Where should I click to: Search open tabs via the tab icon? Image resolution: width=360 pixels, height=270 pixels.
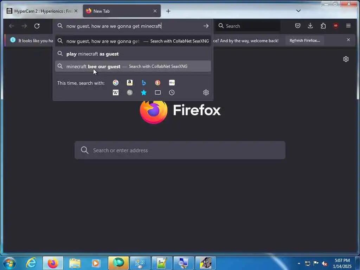pos(158,92)
